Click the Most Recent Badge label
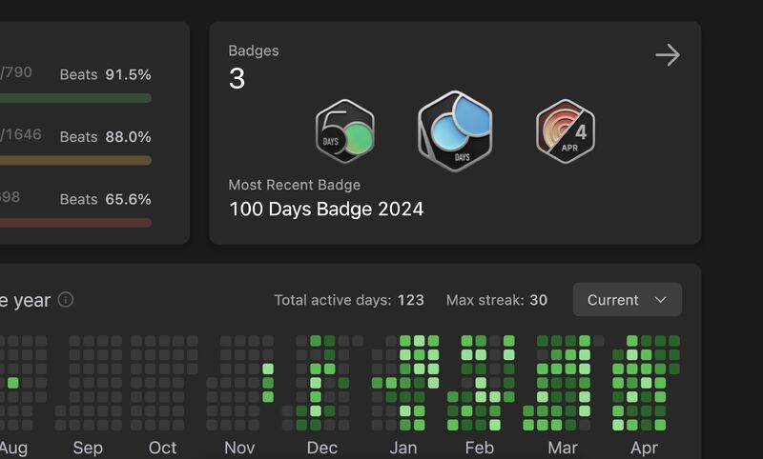Image resolution: width=763 pixels, height=459 pixels. (295, 185)
